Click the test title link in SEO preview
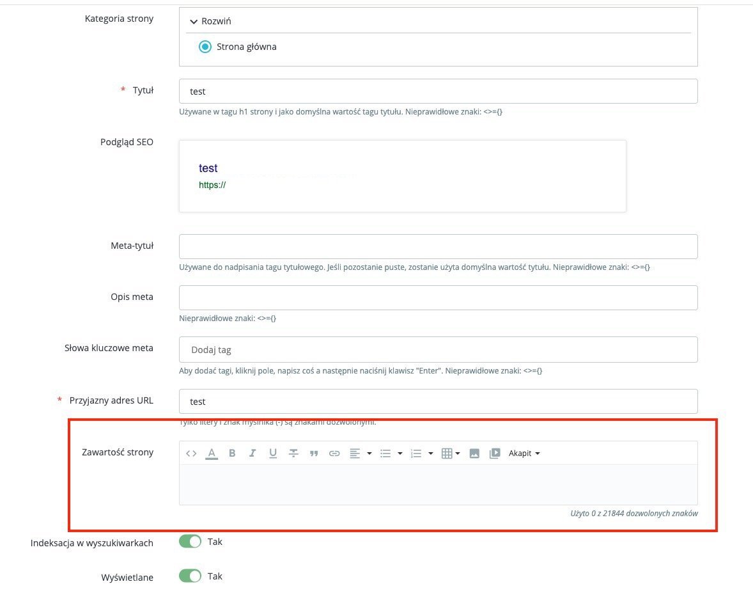Screen dimensions: 753x591 click(208, 168)
